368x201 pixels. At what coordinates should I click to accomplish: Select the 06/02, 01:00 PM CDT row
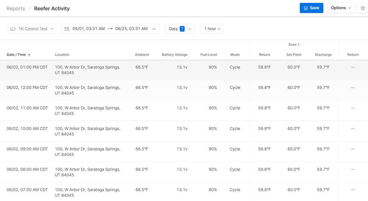(x=184, y=70)
